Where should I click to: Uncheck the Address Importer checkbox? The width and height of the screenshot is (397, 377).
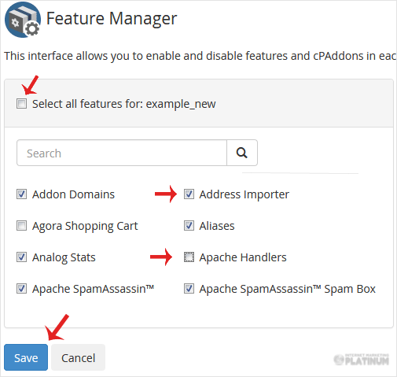click(x=189, y=194)
